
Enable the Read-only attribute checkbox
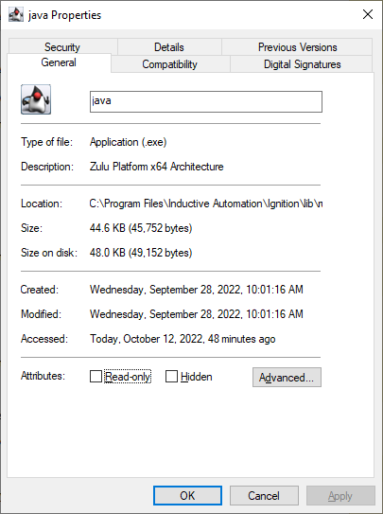click(x=96, y=377)
